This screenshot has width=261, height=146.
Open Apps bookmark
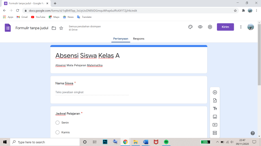8,17
